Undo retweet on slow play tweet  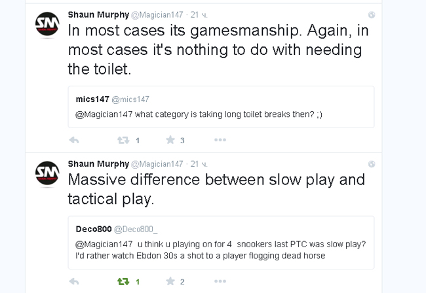(x=123, y=282)
